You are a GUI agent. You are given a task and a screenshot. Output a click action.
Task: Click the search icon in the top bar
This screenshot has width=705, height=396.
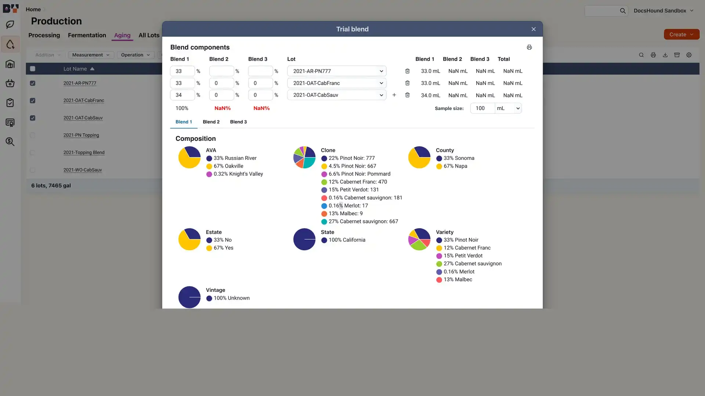pyautogui.click(x=622, y=11)
